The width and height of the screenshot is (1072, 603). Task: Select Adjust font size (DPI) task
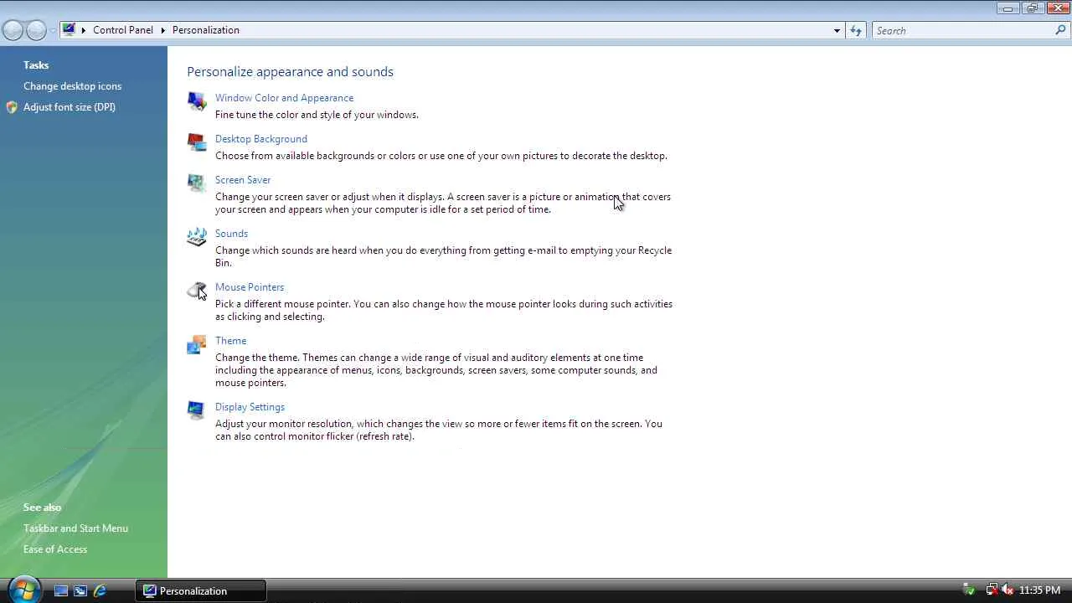[x=70, y=107]
